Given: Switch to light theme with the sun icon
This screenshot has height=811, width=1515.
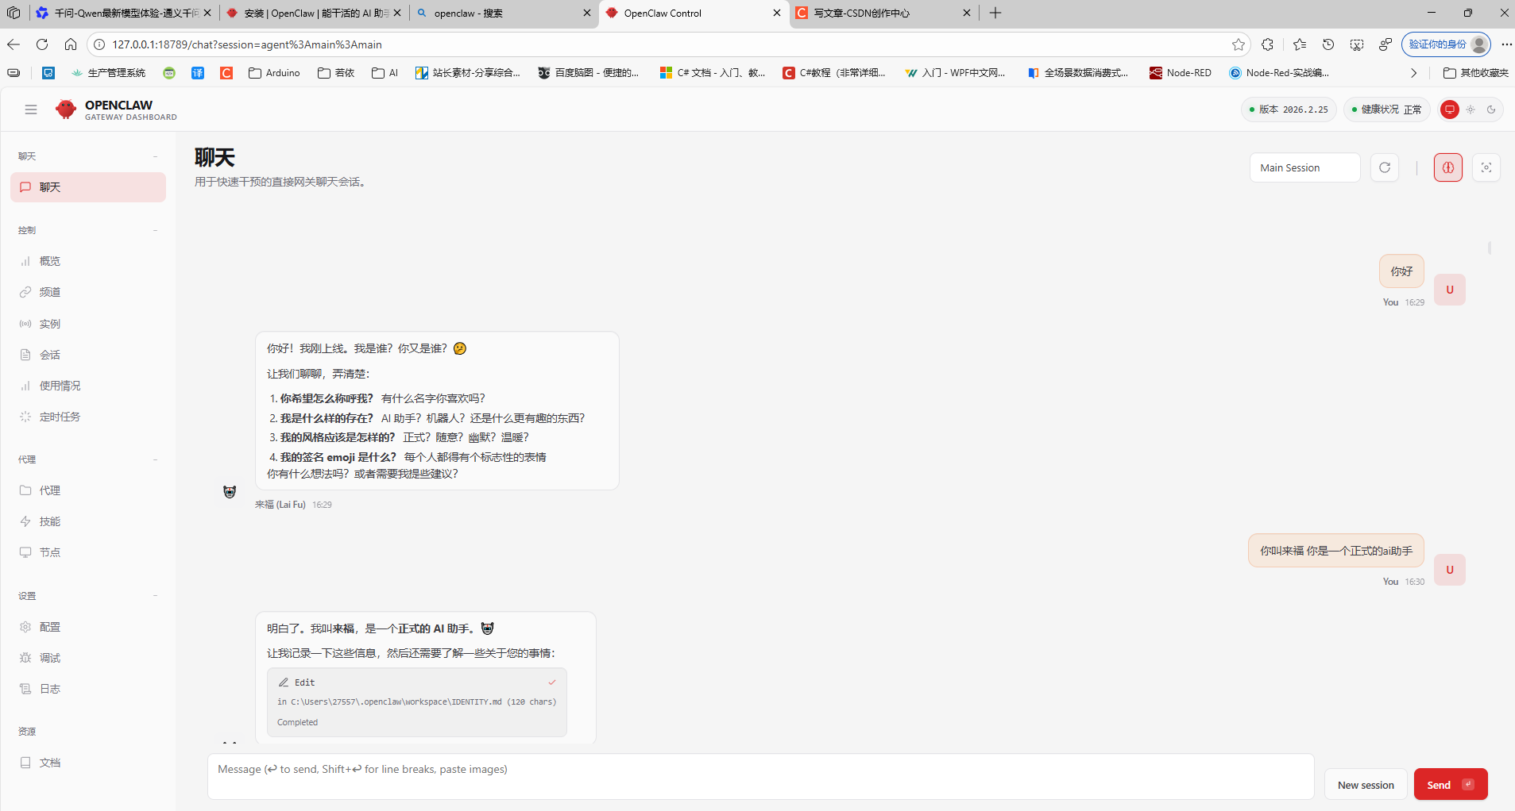Looking at the screenshot, I should click(x=1471, y=110).
